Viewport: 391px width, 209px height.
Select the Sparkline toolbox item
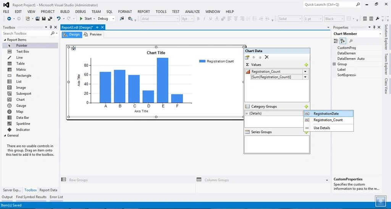point(23,123)
